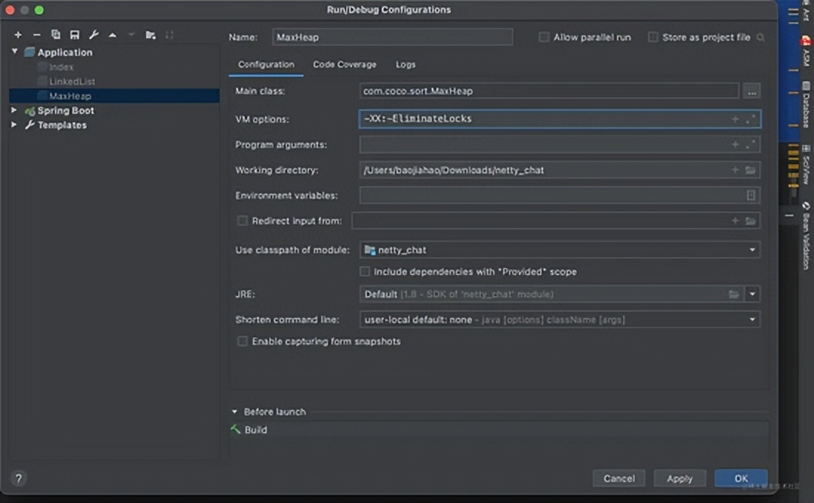Screen dimensions: 814x503
Task: Click the Apply button
Action: click(x=679, y=478)
